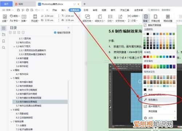Click the 智能识别目录 link

tap(62, 33)
